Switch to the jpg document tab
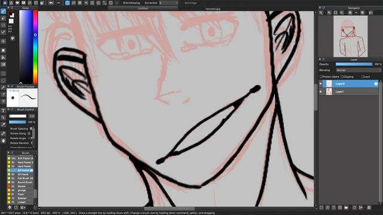 [212, 9]
